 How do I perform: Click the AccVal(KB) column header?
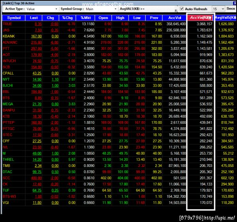(200, 18)
